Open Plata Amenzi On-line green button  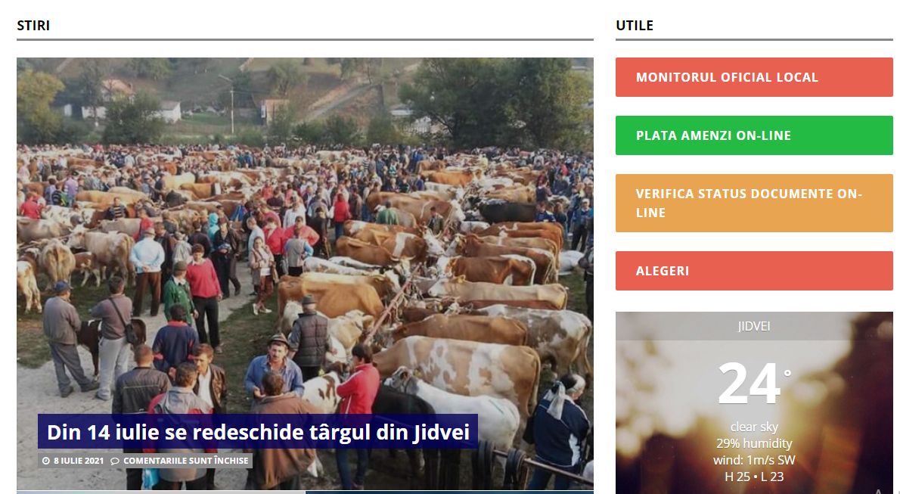point(754,135)
